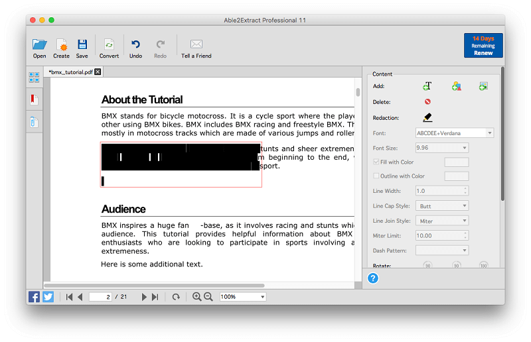Start conversion with the Convert icon
The image size is (531, 342).
click(109, 48)
